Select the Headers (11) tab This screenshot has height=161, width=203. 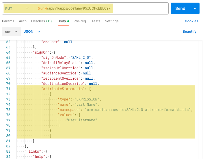(41, 21)
